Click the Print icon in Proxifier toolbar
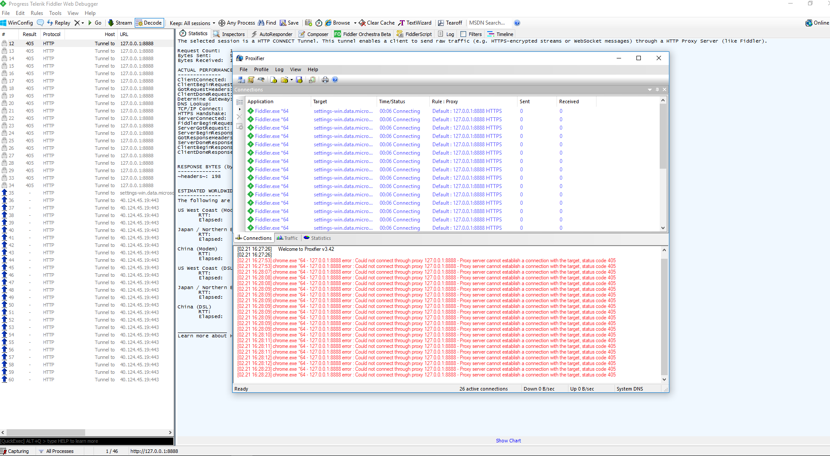The width and height of the screenshot is (830, 456). pyautogui.click(x=325, y=80)
